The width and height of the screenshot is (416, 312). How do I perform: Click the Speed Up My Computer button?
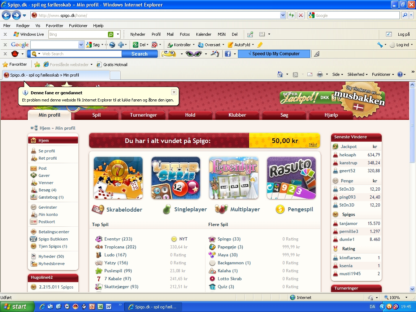pyautogui.click(x=274, y=54)
